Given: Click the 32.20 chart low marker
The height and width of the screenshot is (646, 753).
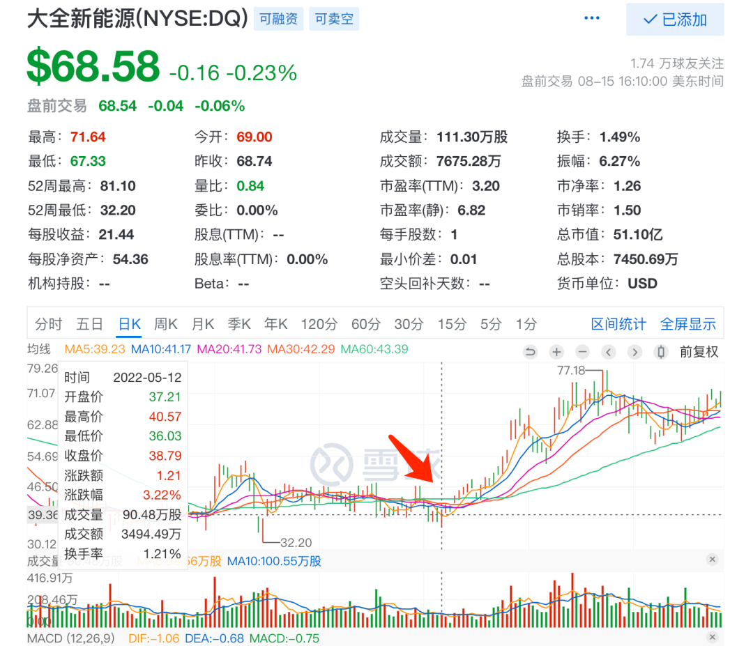Looking at the screenshot, I should pyautogui.click(x=296, y=543).
